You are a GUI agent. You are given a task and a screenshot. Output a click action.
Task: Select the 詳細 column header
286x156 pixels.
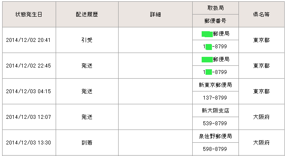155,15
